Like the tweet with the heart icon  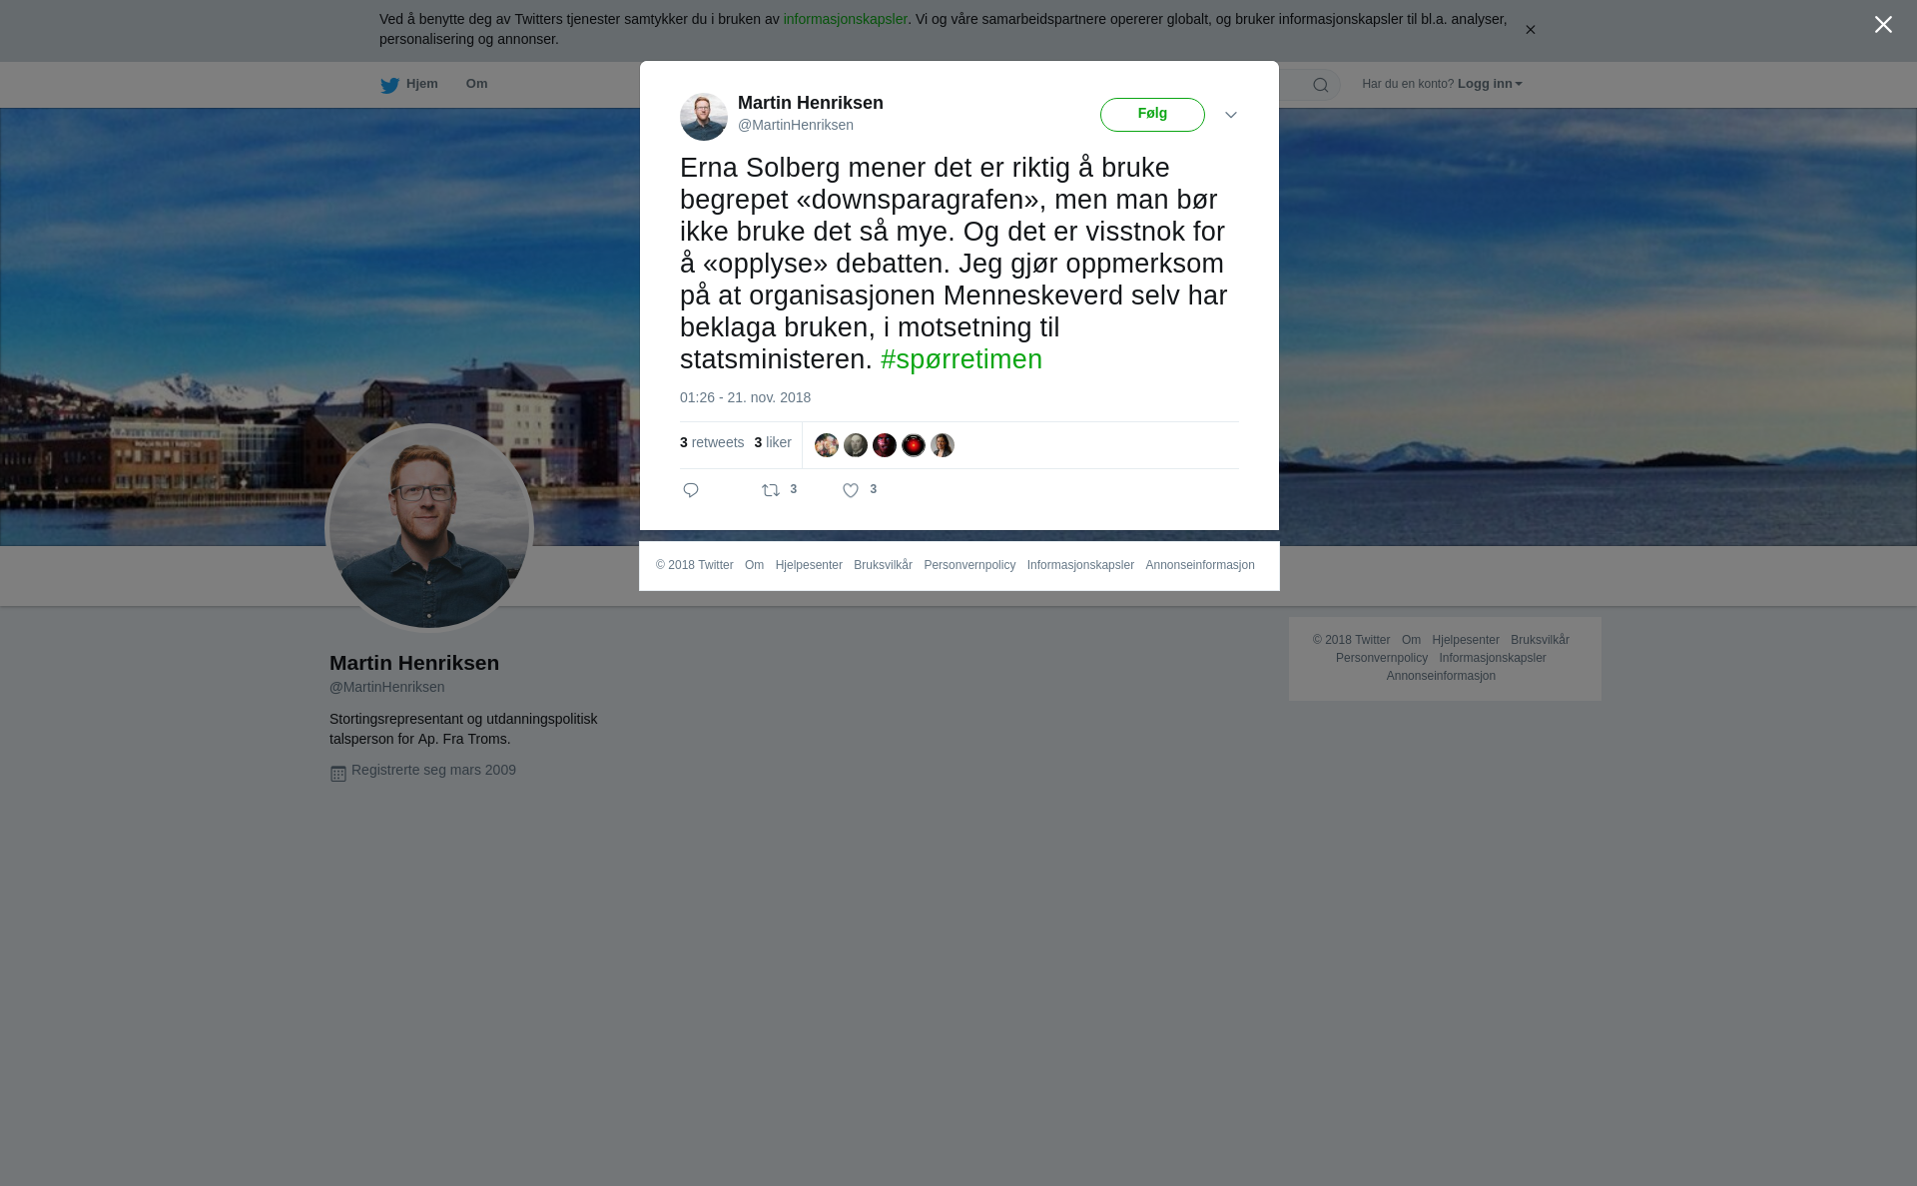point(851,490)
